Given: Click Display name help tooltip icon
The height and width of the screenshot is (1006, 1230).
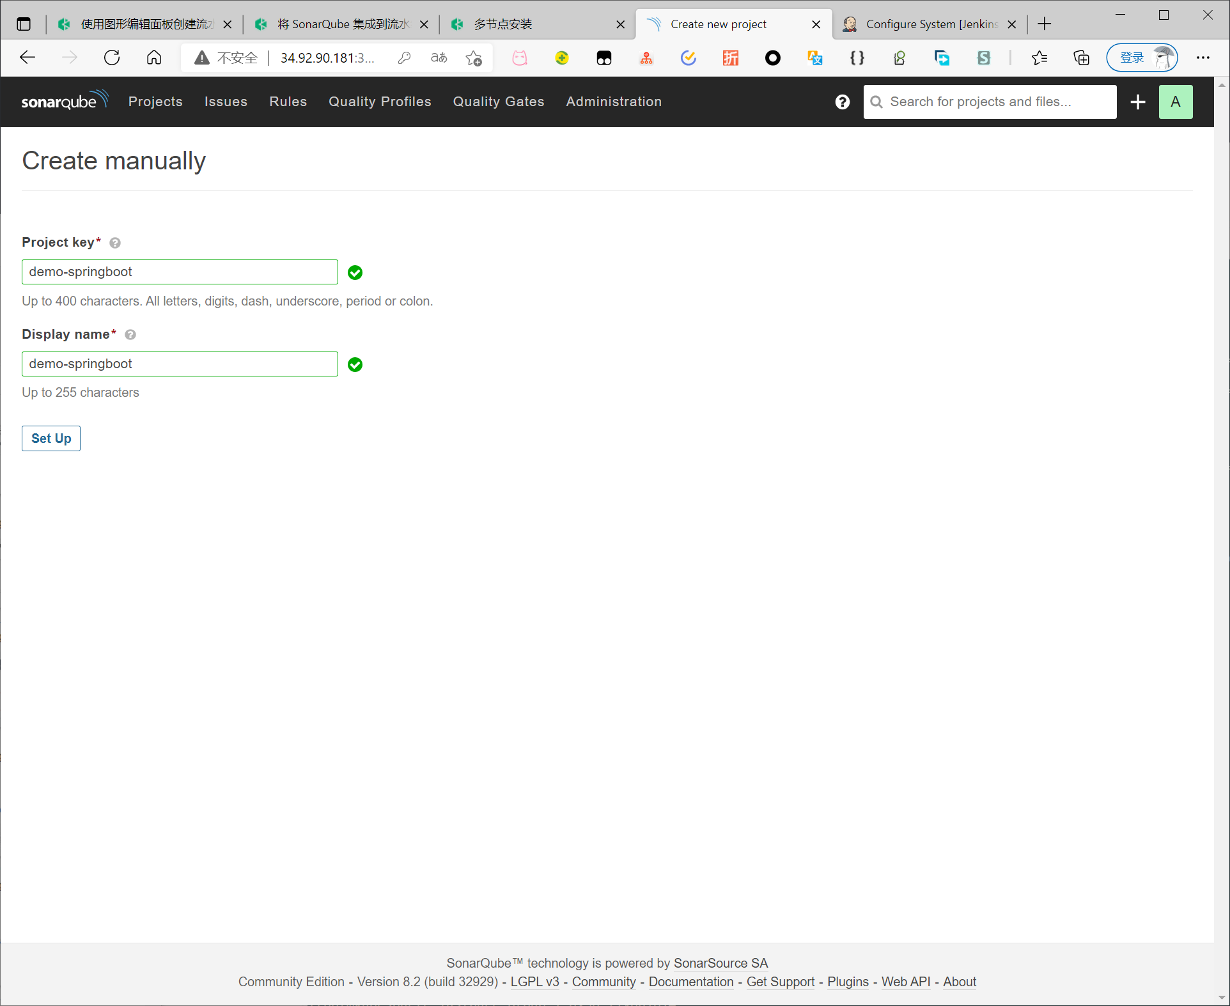Looking at the screenshot, I should coord(130,335).
